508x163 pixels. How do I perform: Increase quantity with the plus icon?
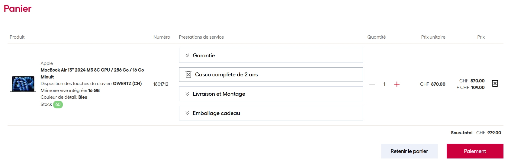(x=397, y=84)
